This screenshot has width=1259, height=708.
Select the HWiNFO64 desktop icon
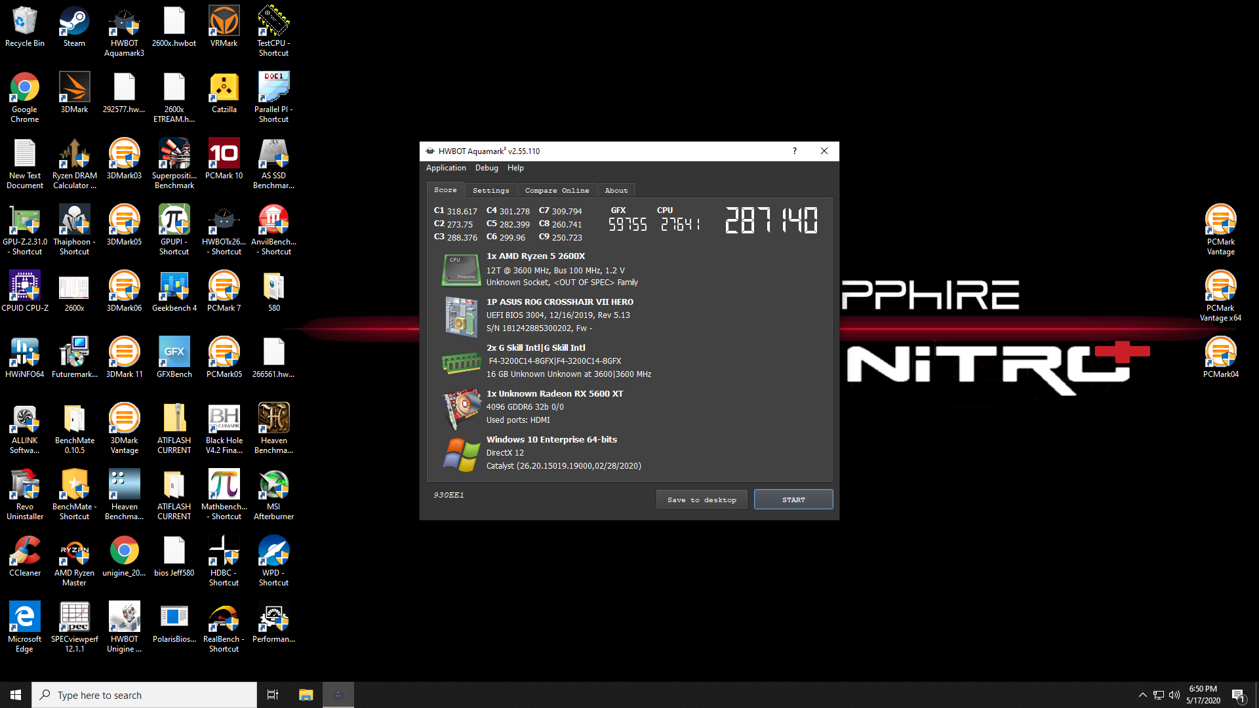(25, 358)
